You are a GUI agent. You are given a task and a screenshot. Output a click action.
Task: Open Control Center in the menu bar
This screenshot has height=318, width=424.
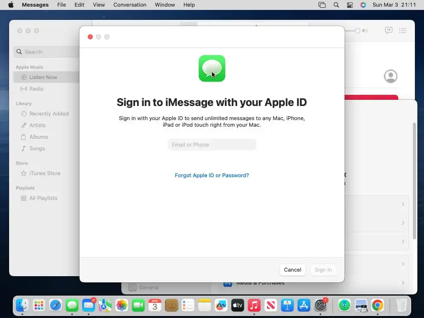349,5
